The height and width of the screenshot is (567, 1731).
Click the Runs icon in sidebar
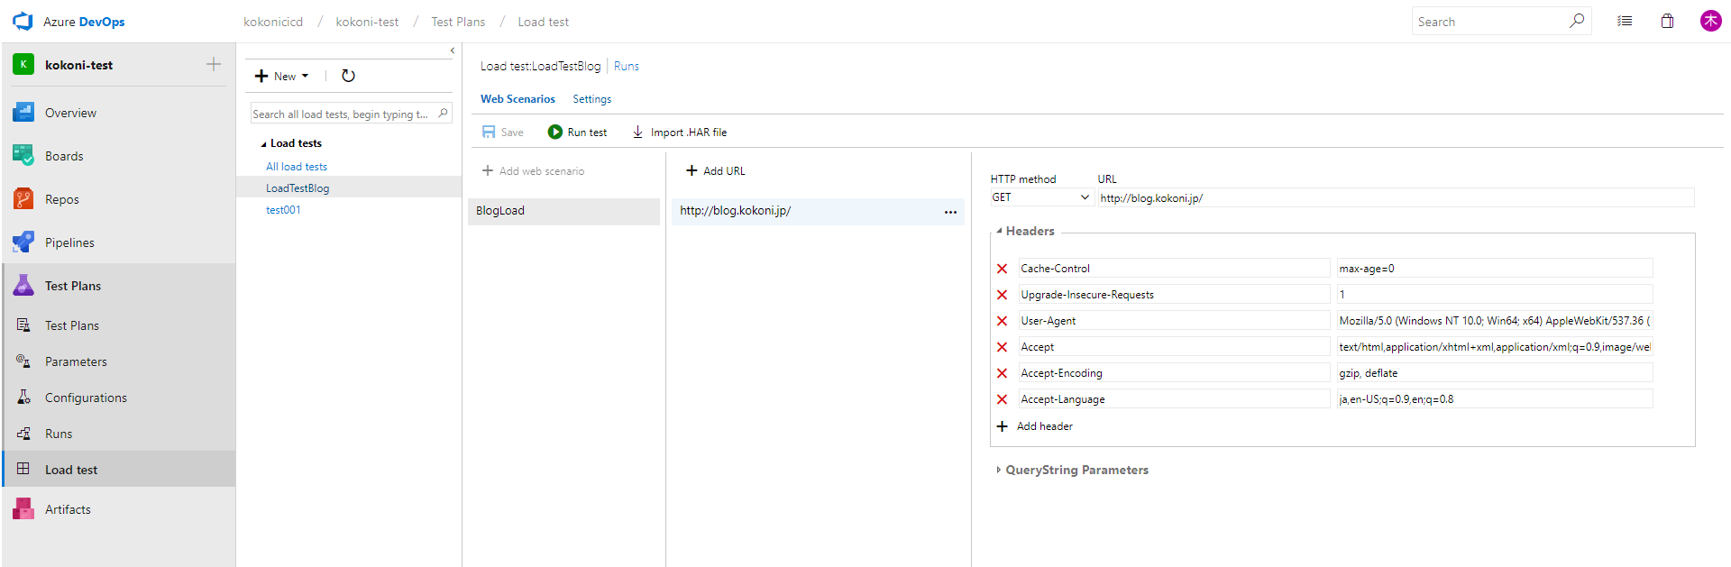23,434
